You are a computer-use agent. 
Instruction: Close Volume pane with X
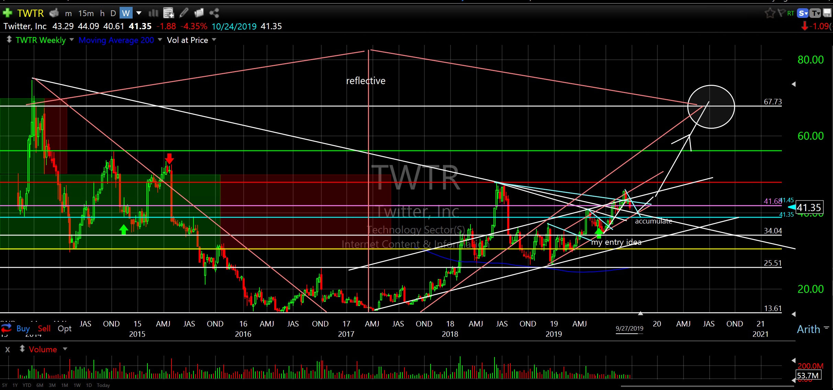(x=8, y=349)
